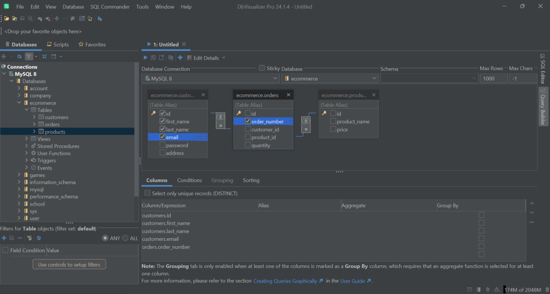Screen dimensions: 550x294
Task: Set Max Rows to a new value
Action: (x=493, y=78)
